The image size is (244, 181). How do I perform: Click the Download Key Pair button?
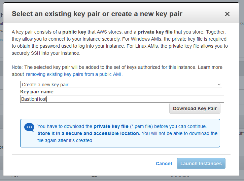(195, 108)
